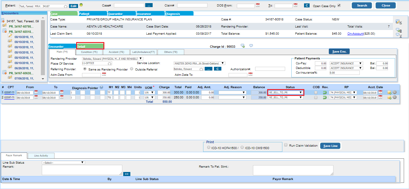Remove charge line 1 with gray minus icon
Image resolution: width=409 pixels, height=189 pixels.
pos(395,92)
